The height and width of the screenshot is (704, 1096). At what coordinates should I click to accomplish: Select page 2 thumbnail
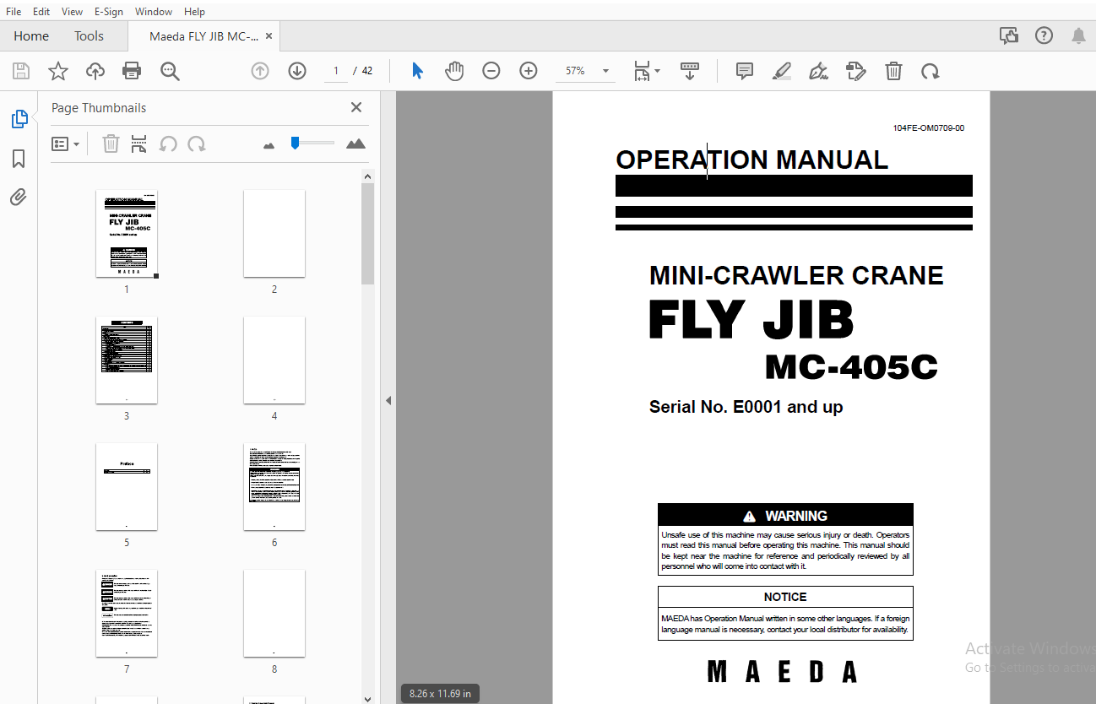pyautogui.click(x=274, y=234)
